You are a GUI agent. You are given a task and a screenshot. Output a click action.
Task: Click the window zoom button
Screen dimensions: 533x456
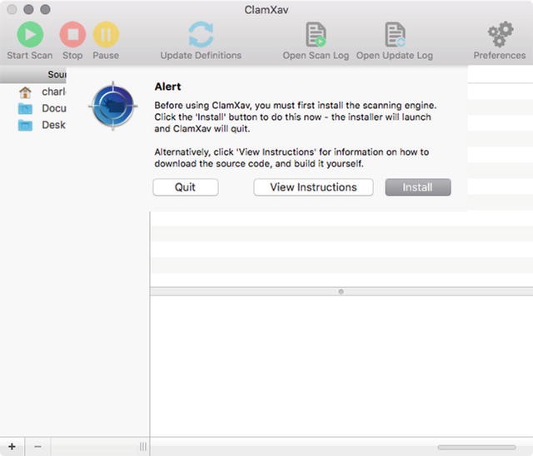(x=45, y=9)
